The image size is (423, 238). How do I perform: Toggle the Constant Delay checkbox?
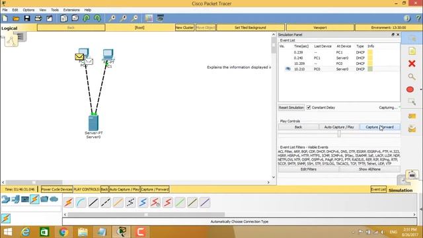(309, 107)
